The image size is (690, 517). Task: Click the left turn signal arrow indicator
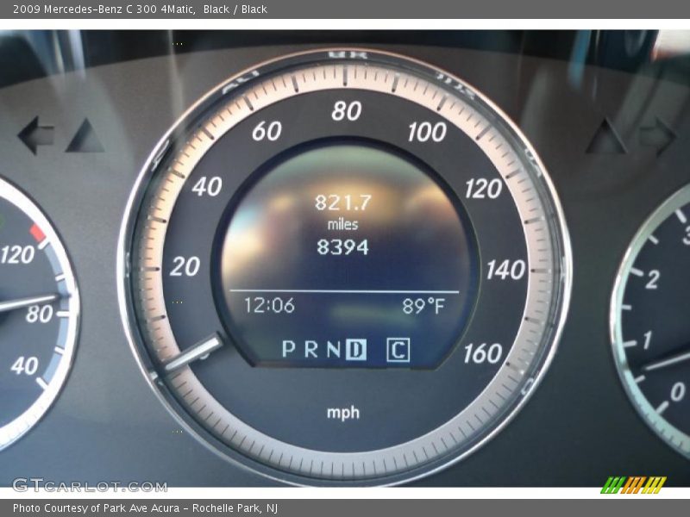coord(36,135)
